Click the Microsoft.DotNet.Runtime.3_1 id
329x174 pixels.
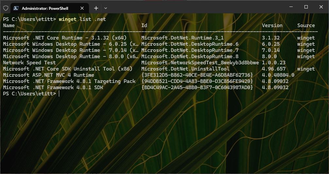point(182,38)
